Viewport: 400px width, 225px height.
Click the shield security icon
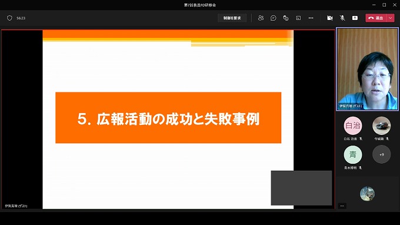pyautogui.click(x=9, y=18)
